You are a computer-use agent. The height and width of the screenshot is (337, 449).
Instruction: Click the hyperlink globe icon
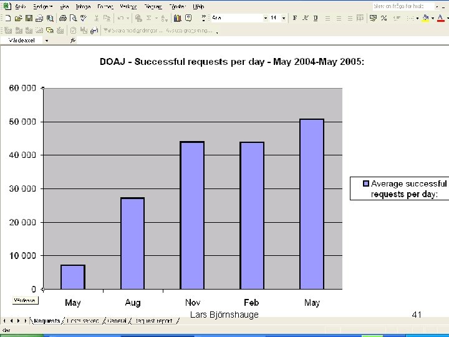click(138, 18)
